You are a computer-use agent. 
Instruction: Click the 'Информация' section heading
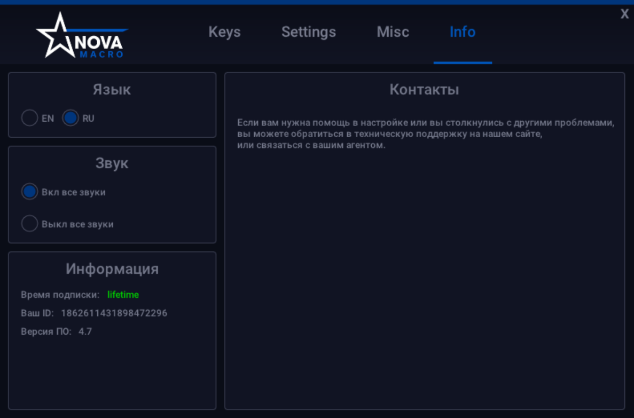tap(112, 269)
